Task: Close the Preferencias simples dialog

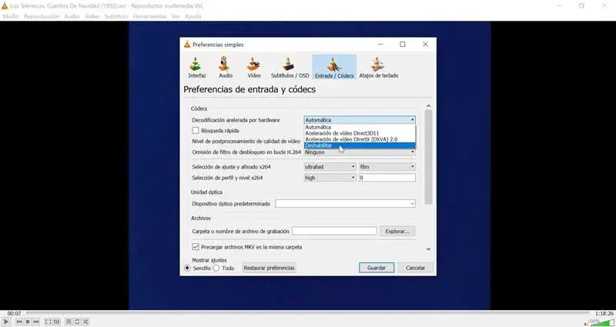Action: coord(425,45)
